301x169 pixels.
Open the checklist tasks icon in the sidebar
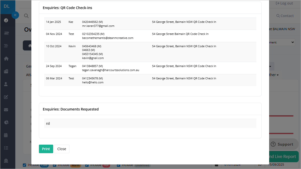tap(6, 148)
